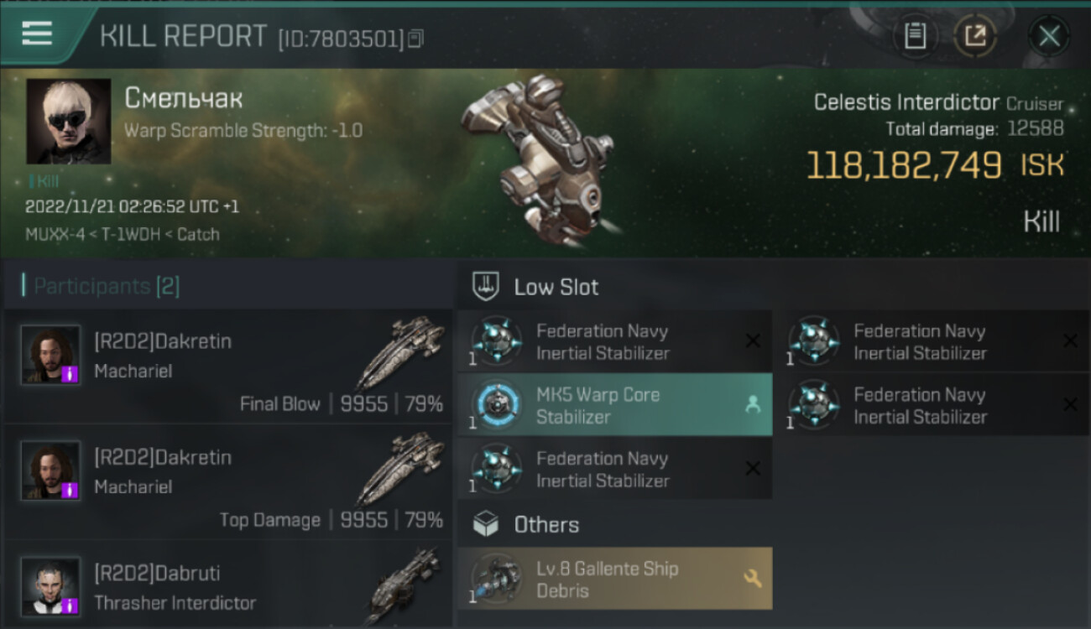Screen dimensions: 1091x629
Task: Click the X mark on the top-right Federation Navy Inertial Stabilizer
Action: point(1070,340)
